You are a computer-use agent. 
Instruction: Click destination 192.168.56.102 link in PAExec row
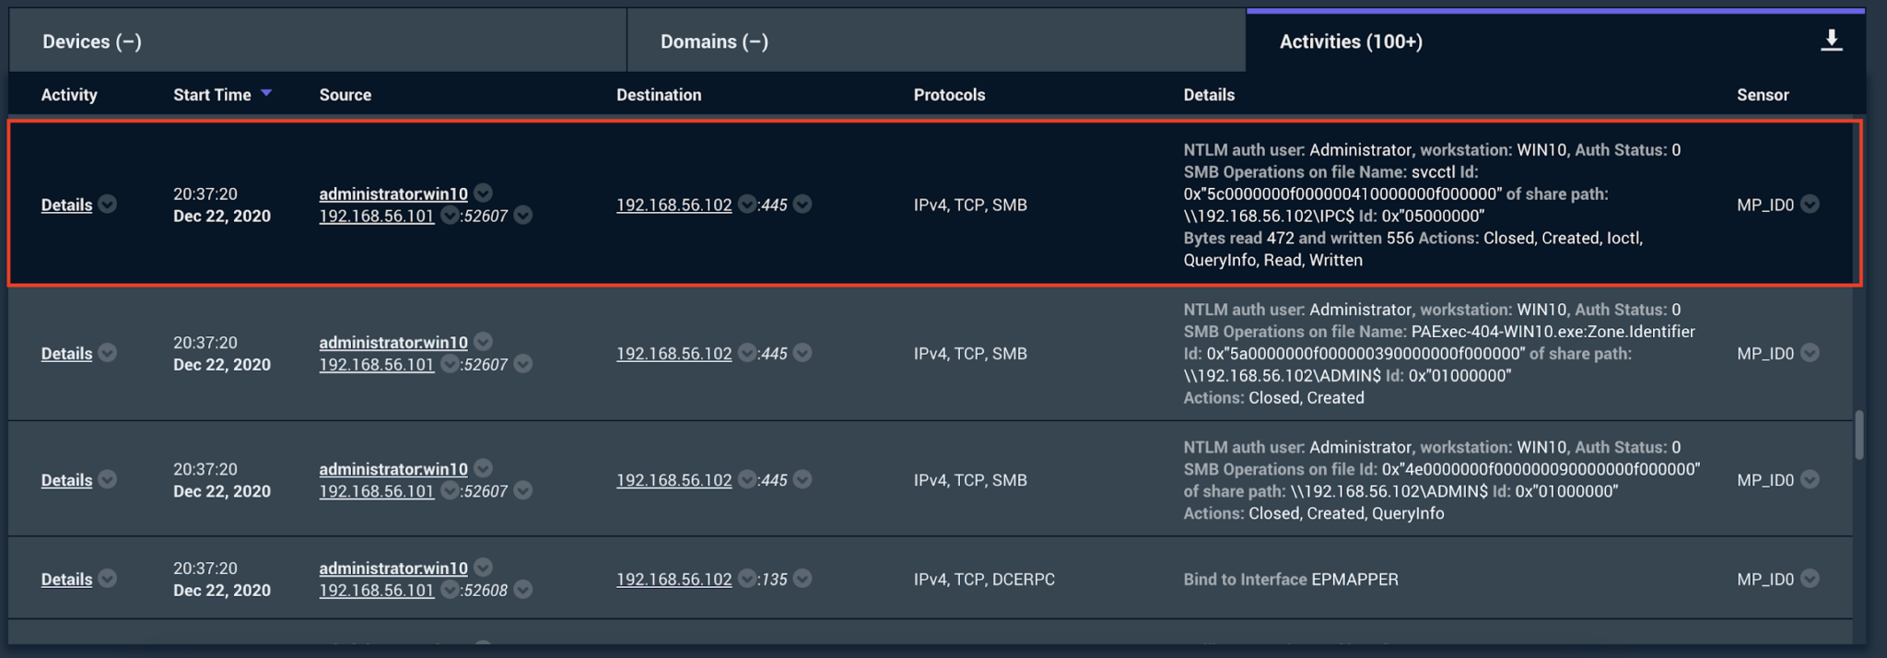point(674,353)
